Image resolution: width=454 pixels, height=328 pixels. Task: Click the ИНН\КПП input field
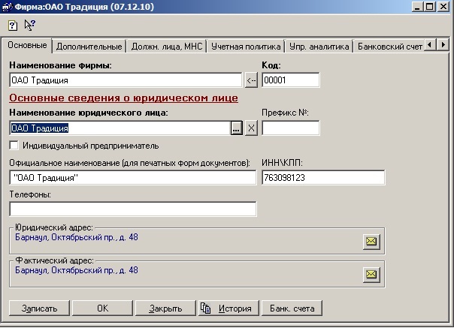coord(322,178)
